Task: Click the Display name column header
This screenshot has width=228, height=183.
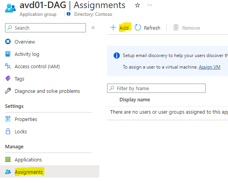Action: click(135, 100)
